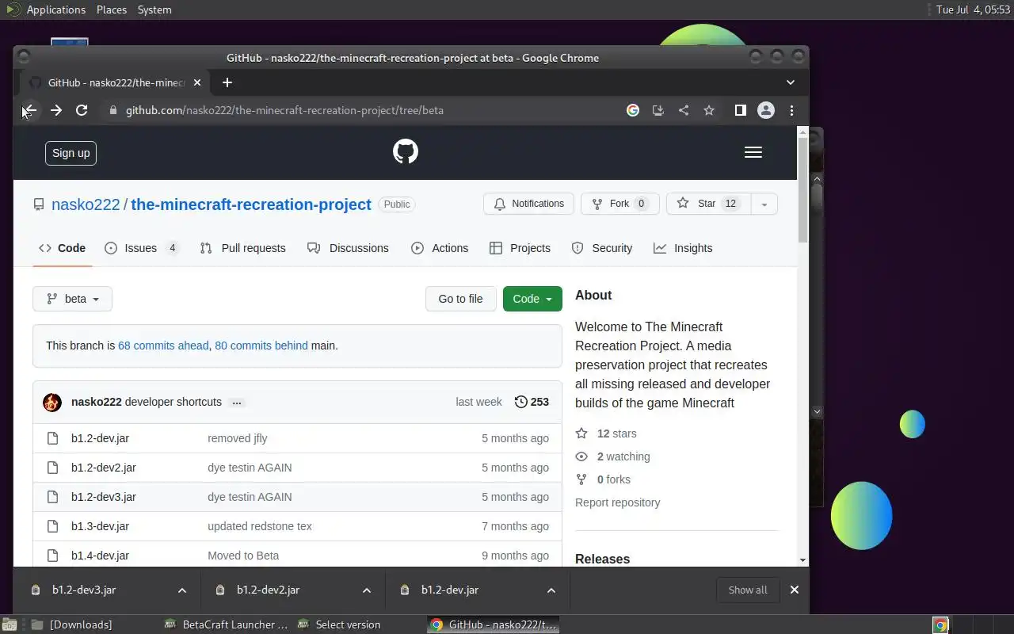This screenshot has height=634, width=1014.
Task: Open the Actions tab
Action: [x=440, y=248]
